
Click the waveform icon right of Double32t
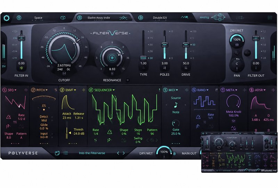185,17
